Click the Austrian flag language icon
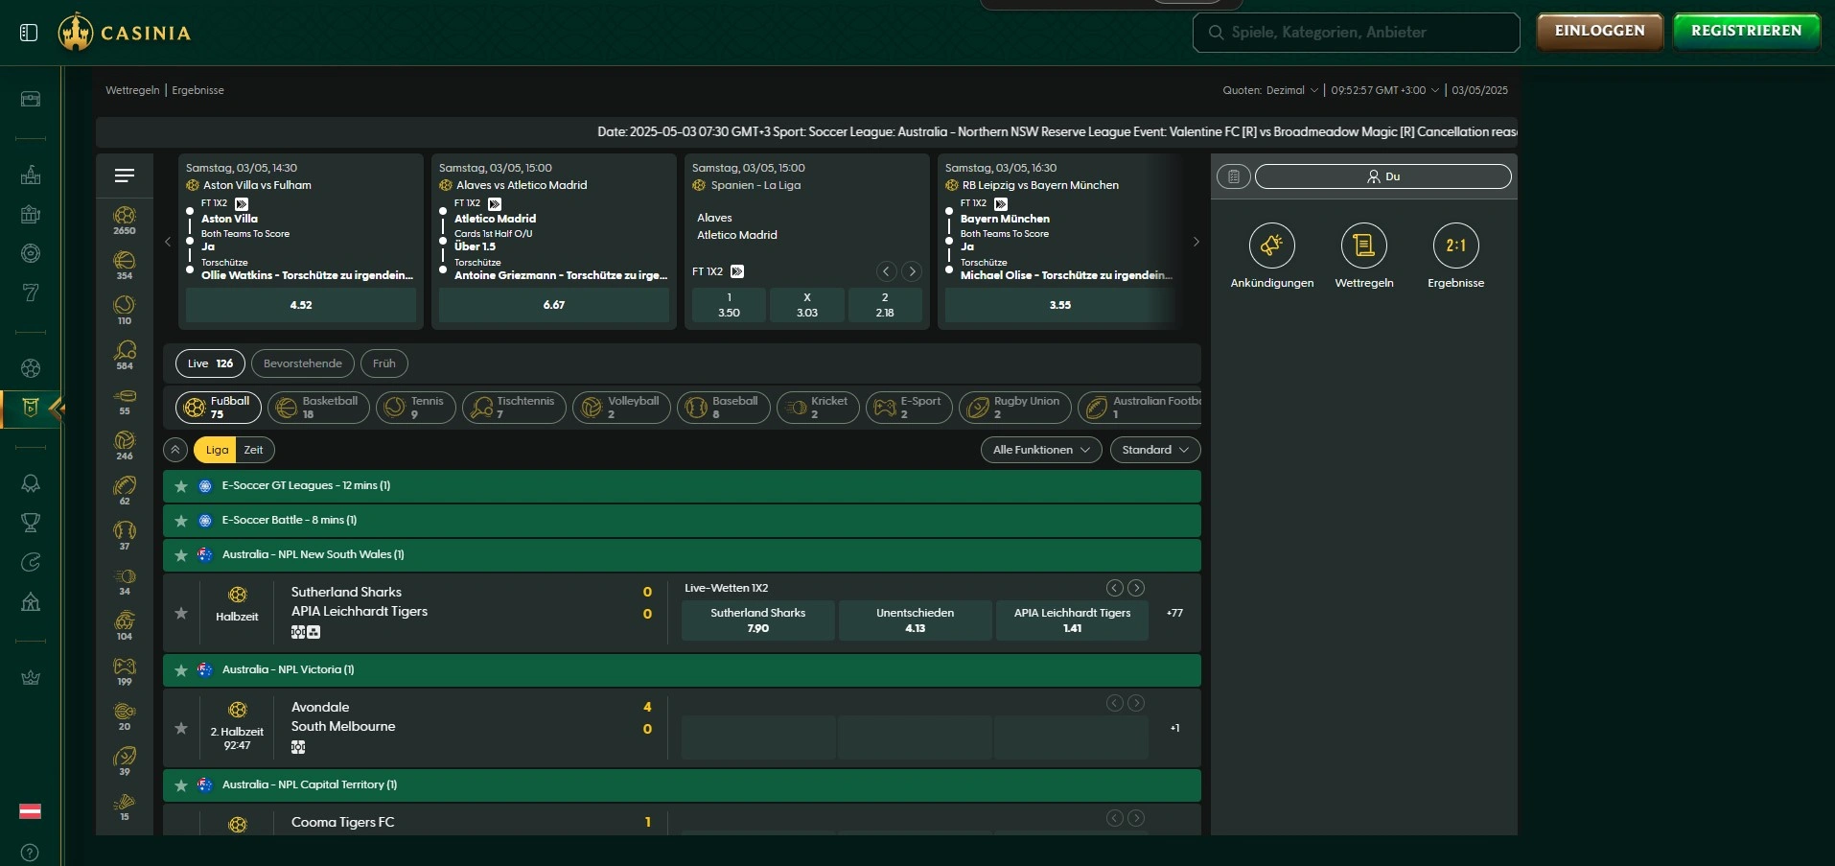The image size is (1835, 866). [x=31, y=811]
